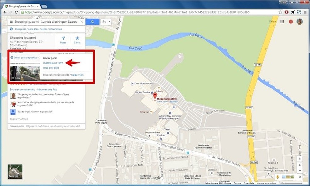Zoom in with the plus button
310x186 pixels.
(300, 165)
